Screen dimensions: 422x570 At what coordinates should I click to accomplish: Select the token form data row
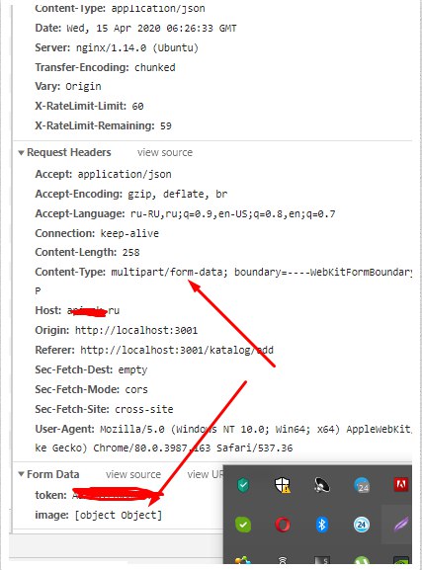98,495
